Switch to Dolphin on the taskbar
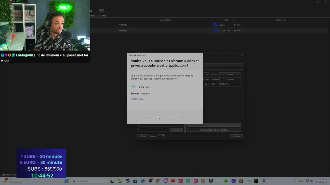 [249, 181]
